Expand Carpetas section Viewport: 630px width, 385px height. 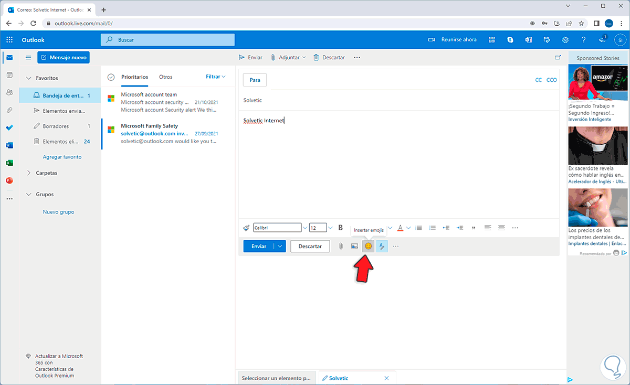coord(28,173)
